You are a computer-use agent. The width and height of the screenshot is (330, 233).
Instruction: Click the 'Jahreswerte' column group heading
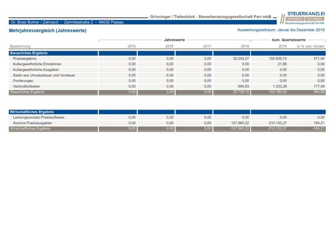(174, 40)
